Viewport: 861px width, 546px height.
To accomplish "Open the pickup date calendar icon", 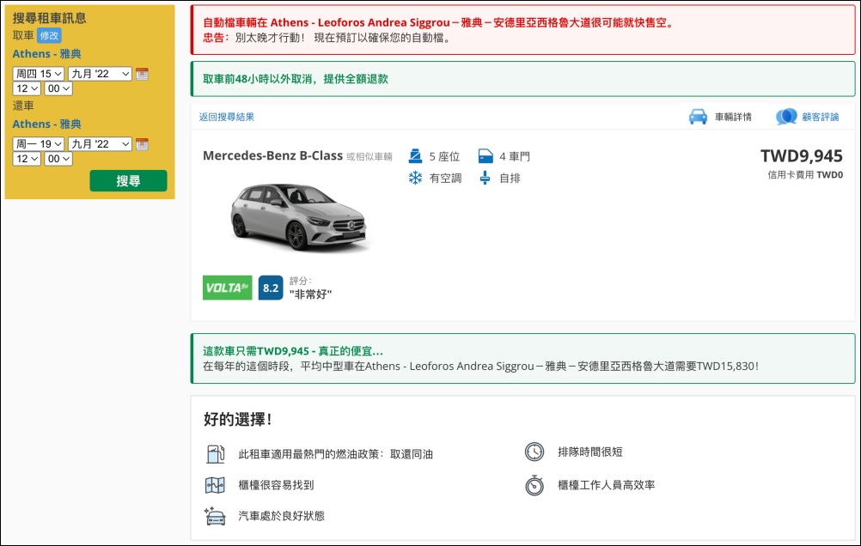I will point(143,74).
